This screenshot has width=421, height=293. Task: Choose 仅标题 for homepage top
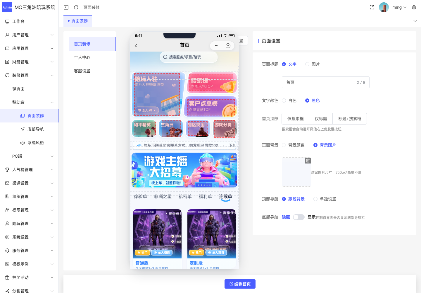[321, 119]
